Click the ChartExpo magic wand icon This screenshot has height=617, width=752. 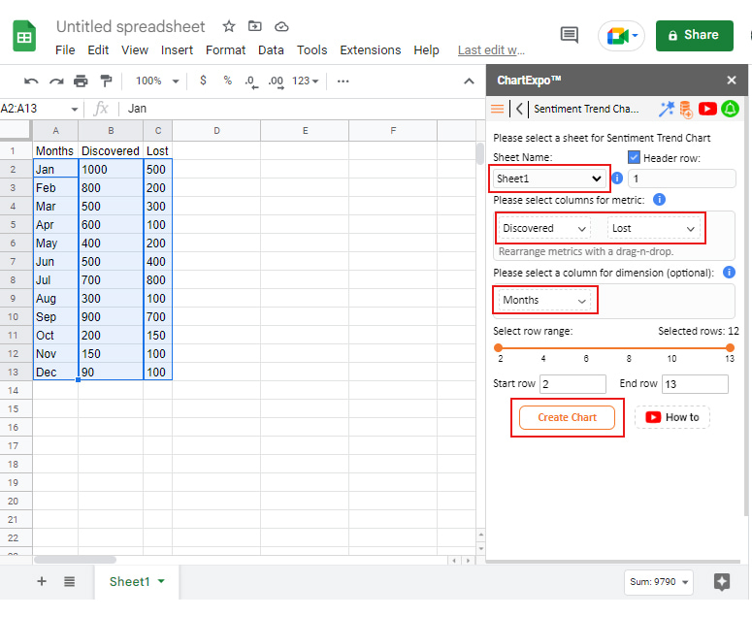[x=666, y=109]
